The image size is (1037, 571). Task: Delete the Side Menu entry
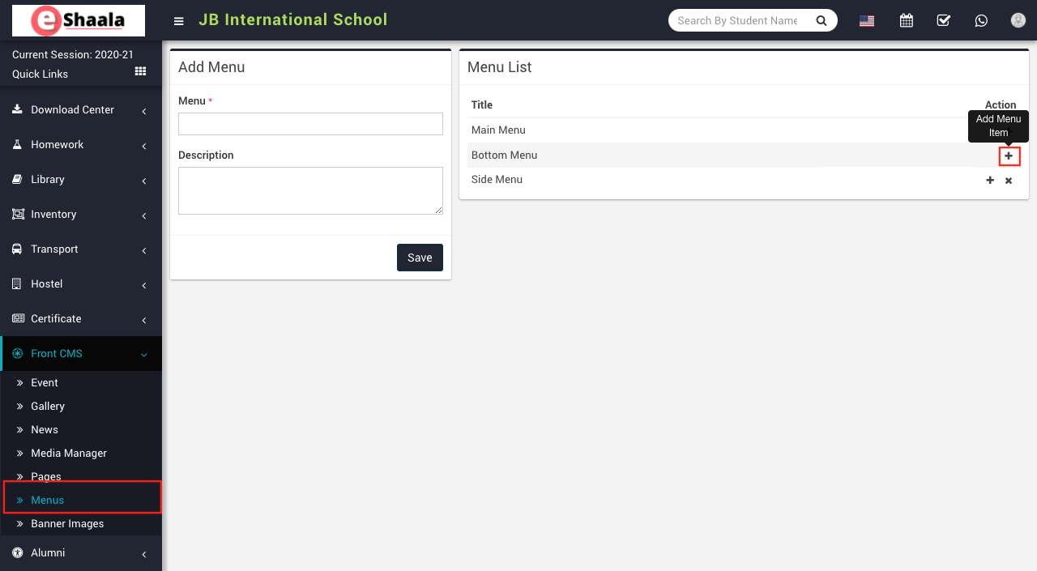click(x=1009, y=181)
